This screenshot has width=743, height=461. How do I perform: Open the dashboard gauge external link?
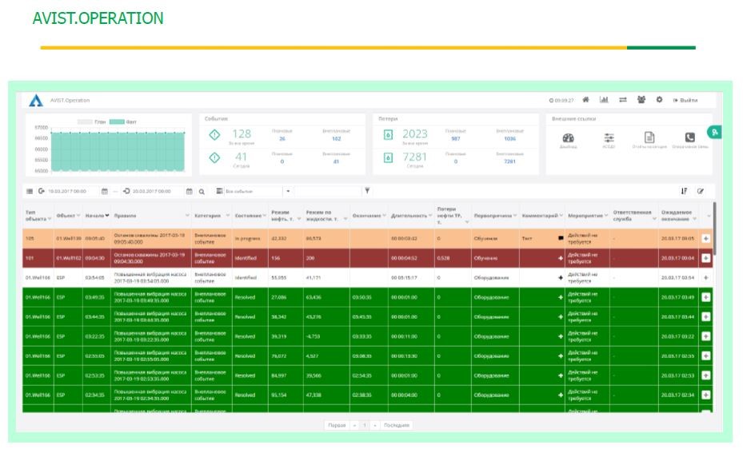pyautogui.click(x=568, y=137)
